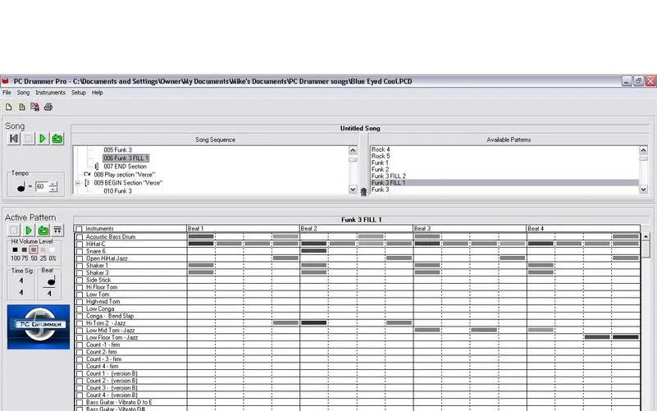The image size is (657, 411).
Task: Select 50% hit volume level swatch
Action: (x=34, y=249)
